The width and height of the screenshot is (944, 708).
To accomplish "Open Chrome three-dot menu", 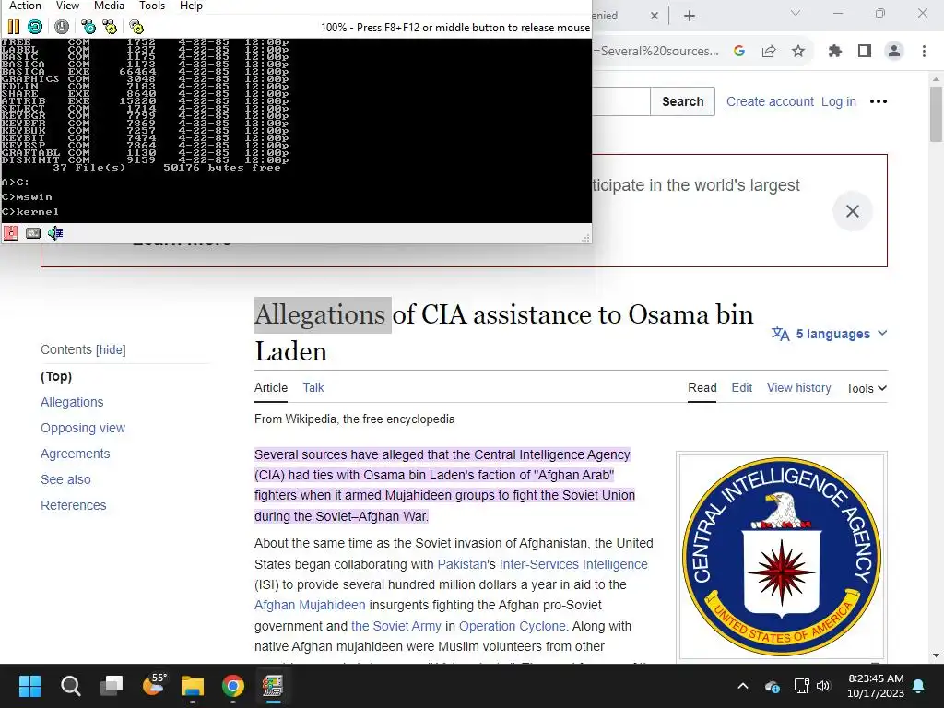I will pos(924,52).
